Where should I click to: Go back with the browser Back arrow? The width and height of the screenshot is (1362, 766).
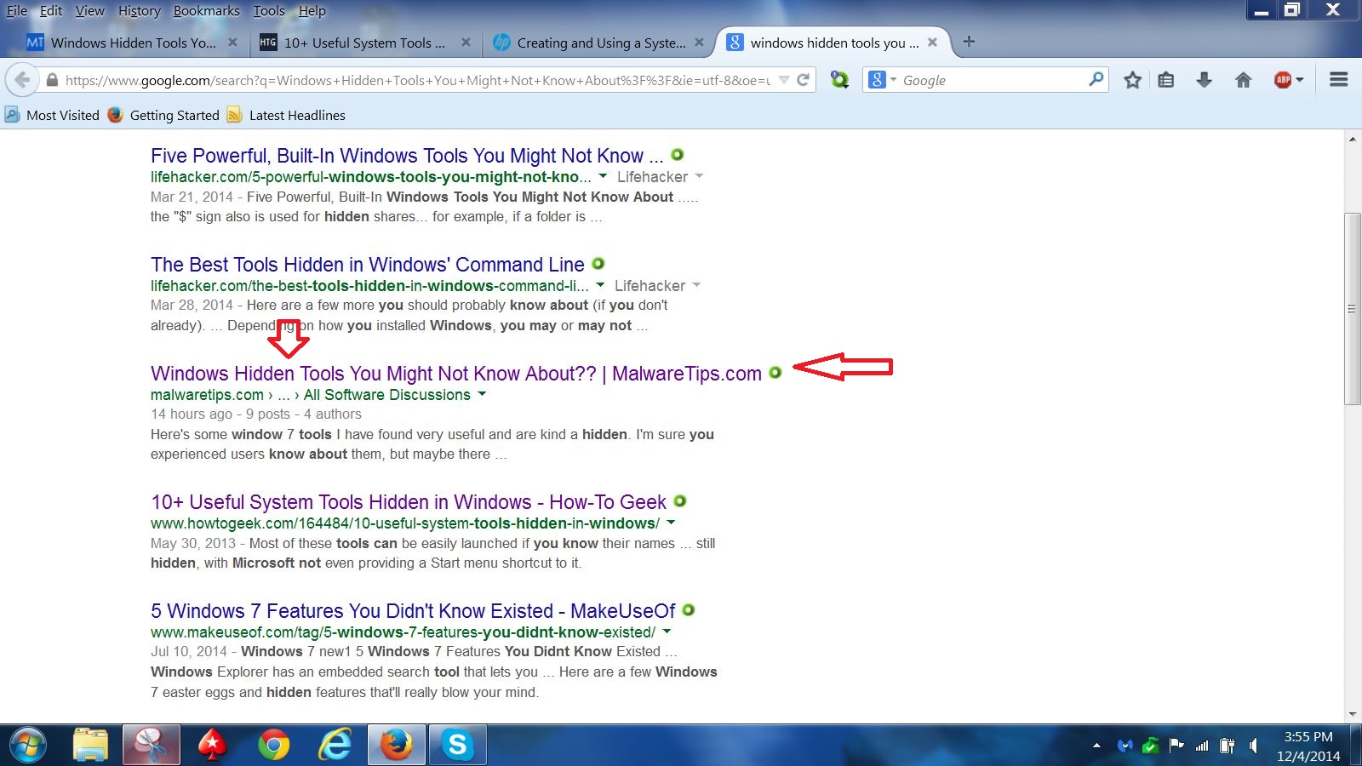coord(23,80)
